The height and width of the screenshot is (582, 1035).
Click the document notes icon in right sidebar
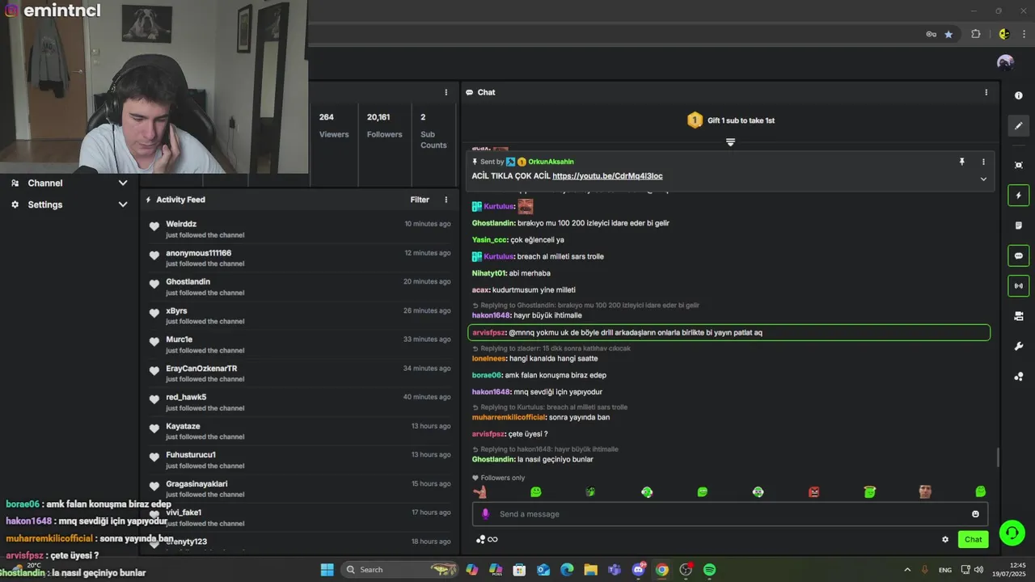point(1018,226)
